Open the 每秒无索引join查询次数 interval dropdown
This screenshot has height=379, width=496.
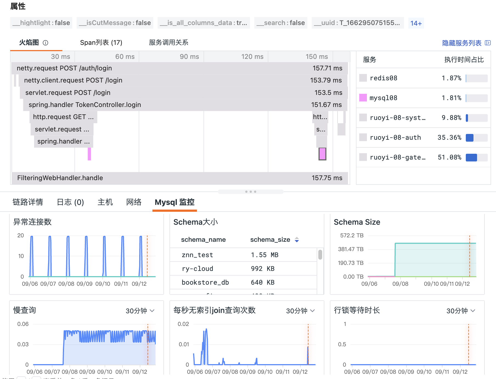(300, 311)
